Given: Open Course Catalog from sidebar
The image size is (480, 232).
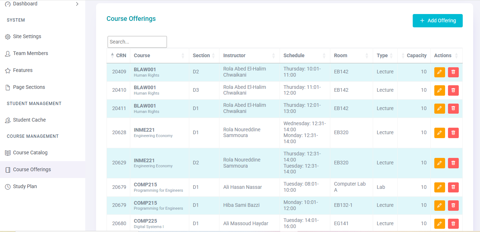Looking at the screenshot, I should (x=30, y=153).
